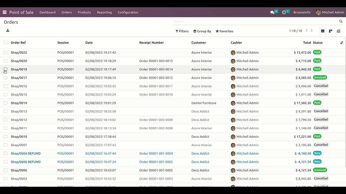Open the apps grid menu
This screenshot has height=194, width=346.
[x=5, y=12]
